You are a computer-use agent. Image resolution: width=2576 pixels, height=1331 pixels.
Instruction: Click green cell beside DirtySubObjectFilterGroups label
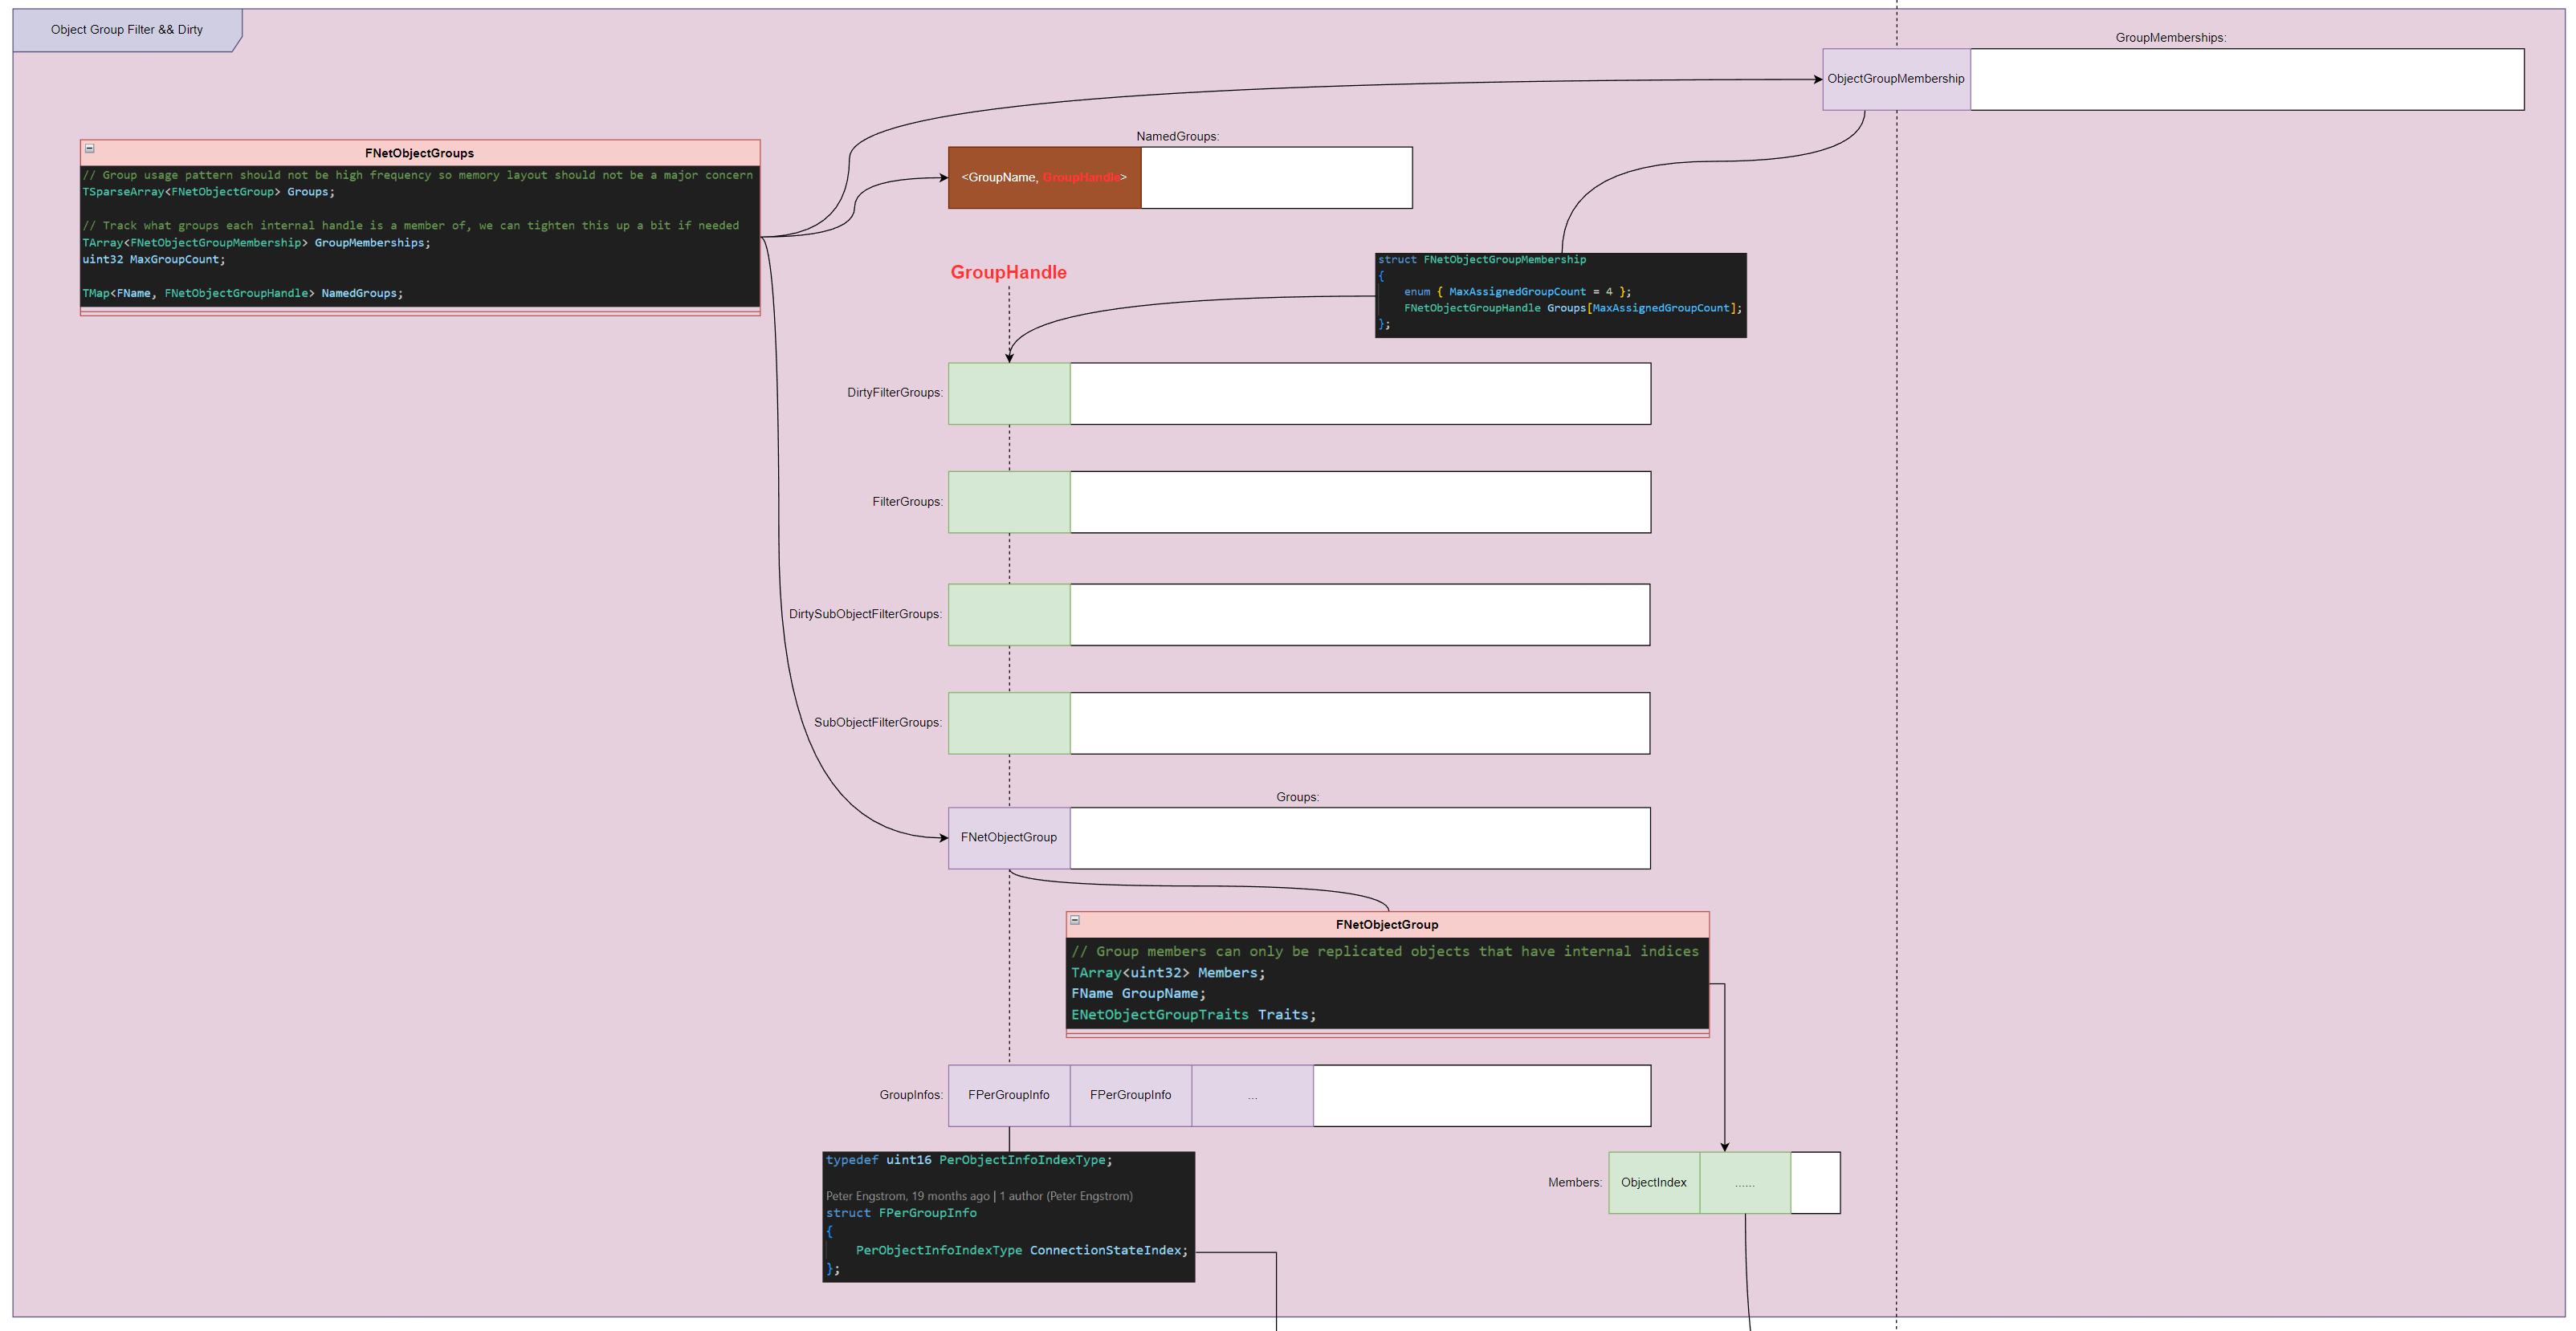pyautogui.click(x=1008, y=614)
